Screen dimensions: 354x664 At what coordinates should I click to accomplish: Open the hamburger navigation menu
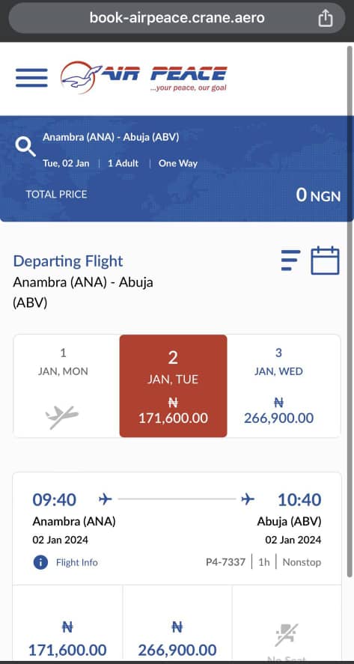pyautogui.click(x=31, y=78)
